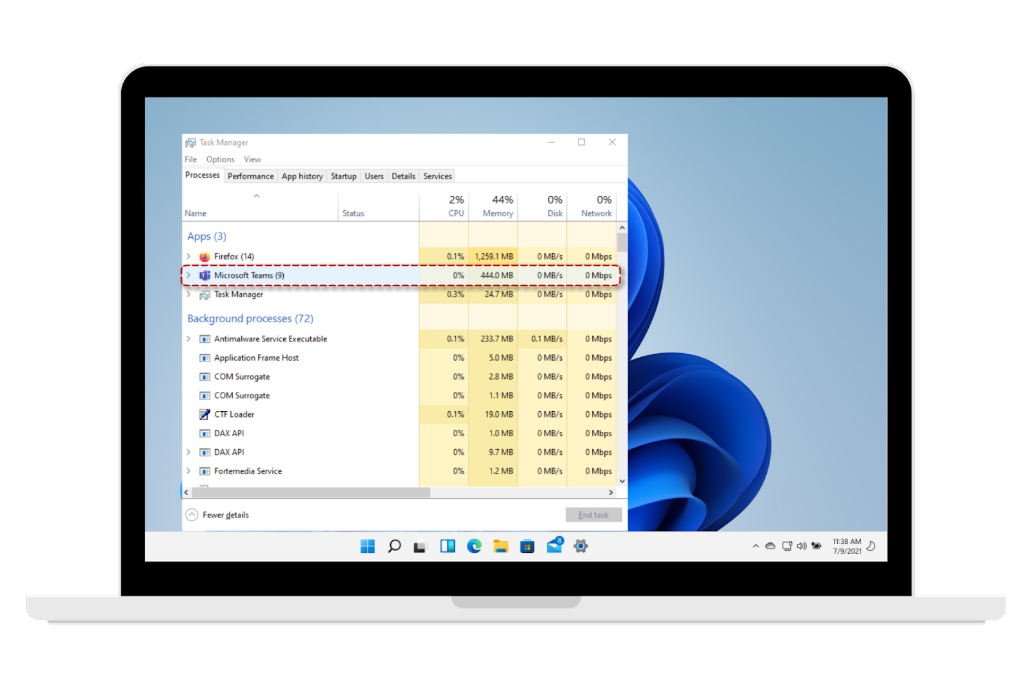Sort by the Name column header

coord(261,207)
